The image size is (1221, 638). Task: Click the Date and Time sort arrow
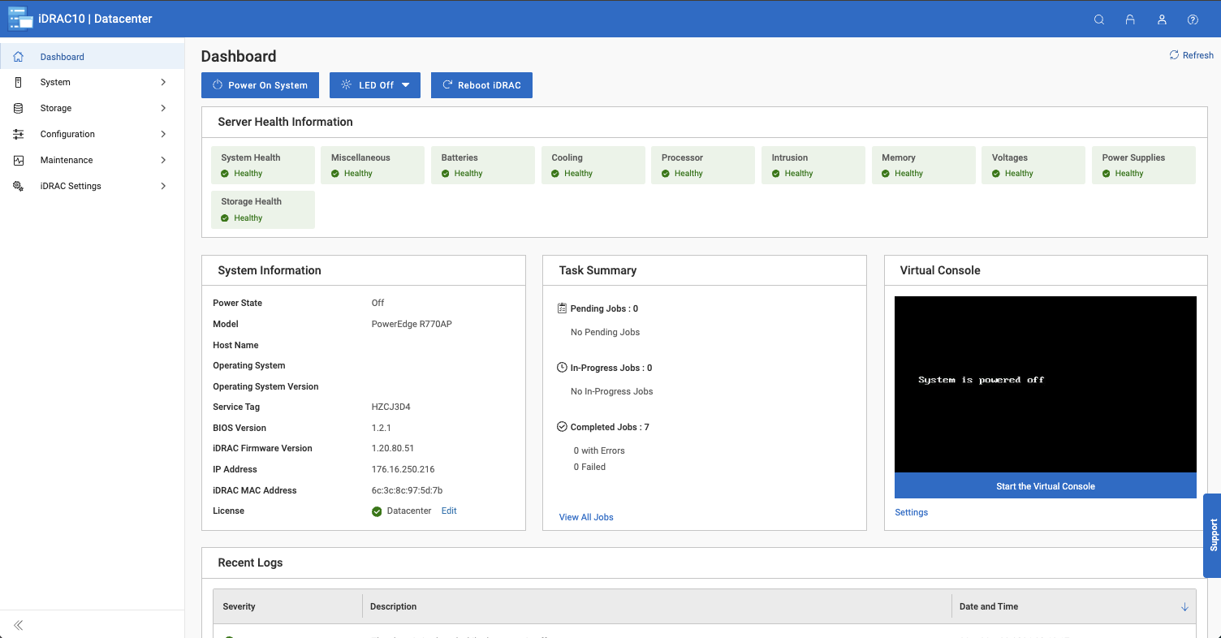[x=1184, y=607]
